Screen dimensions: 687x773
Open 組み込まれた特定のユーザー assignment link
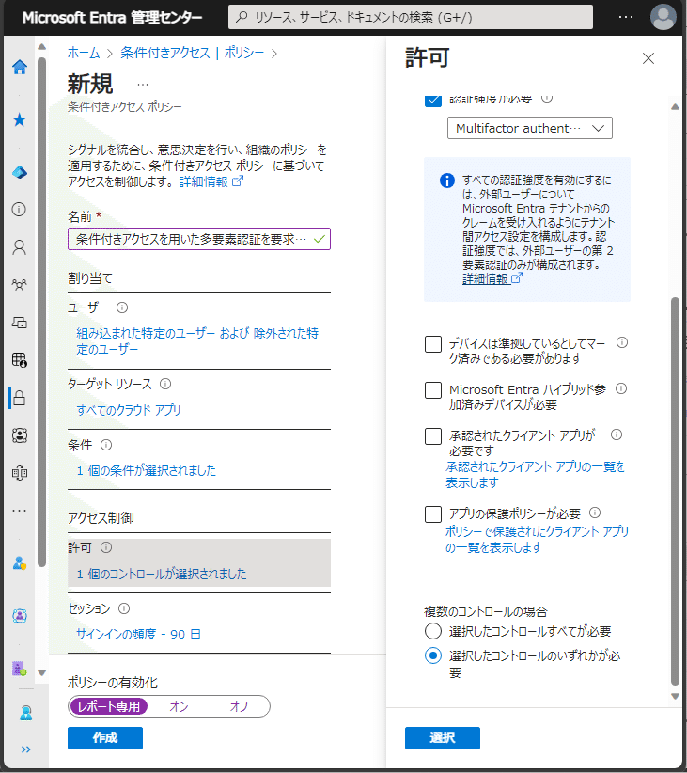pos(197,340)
